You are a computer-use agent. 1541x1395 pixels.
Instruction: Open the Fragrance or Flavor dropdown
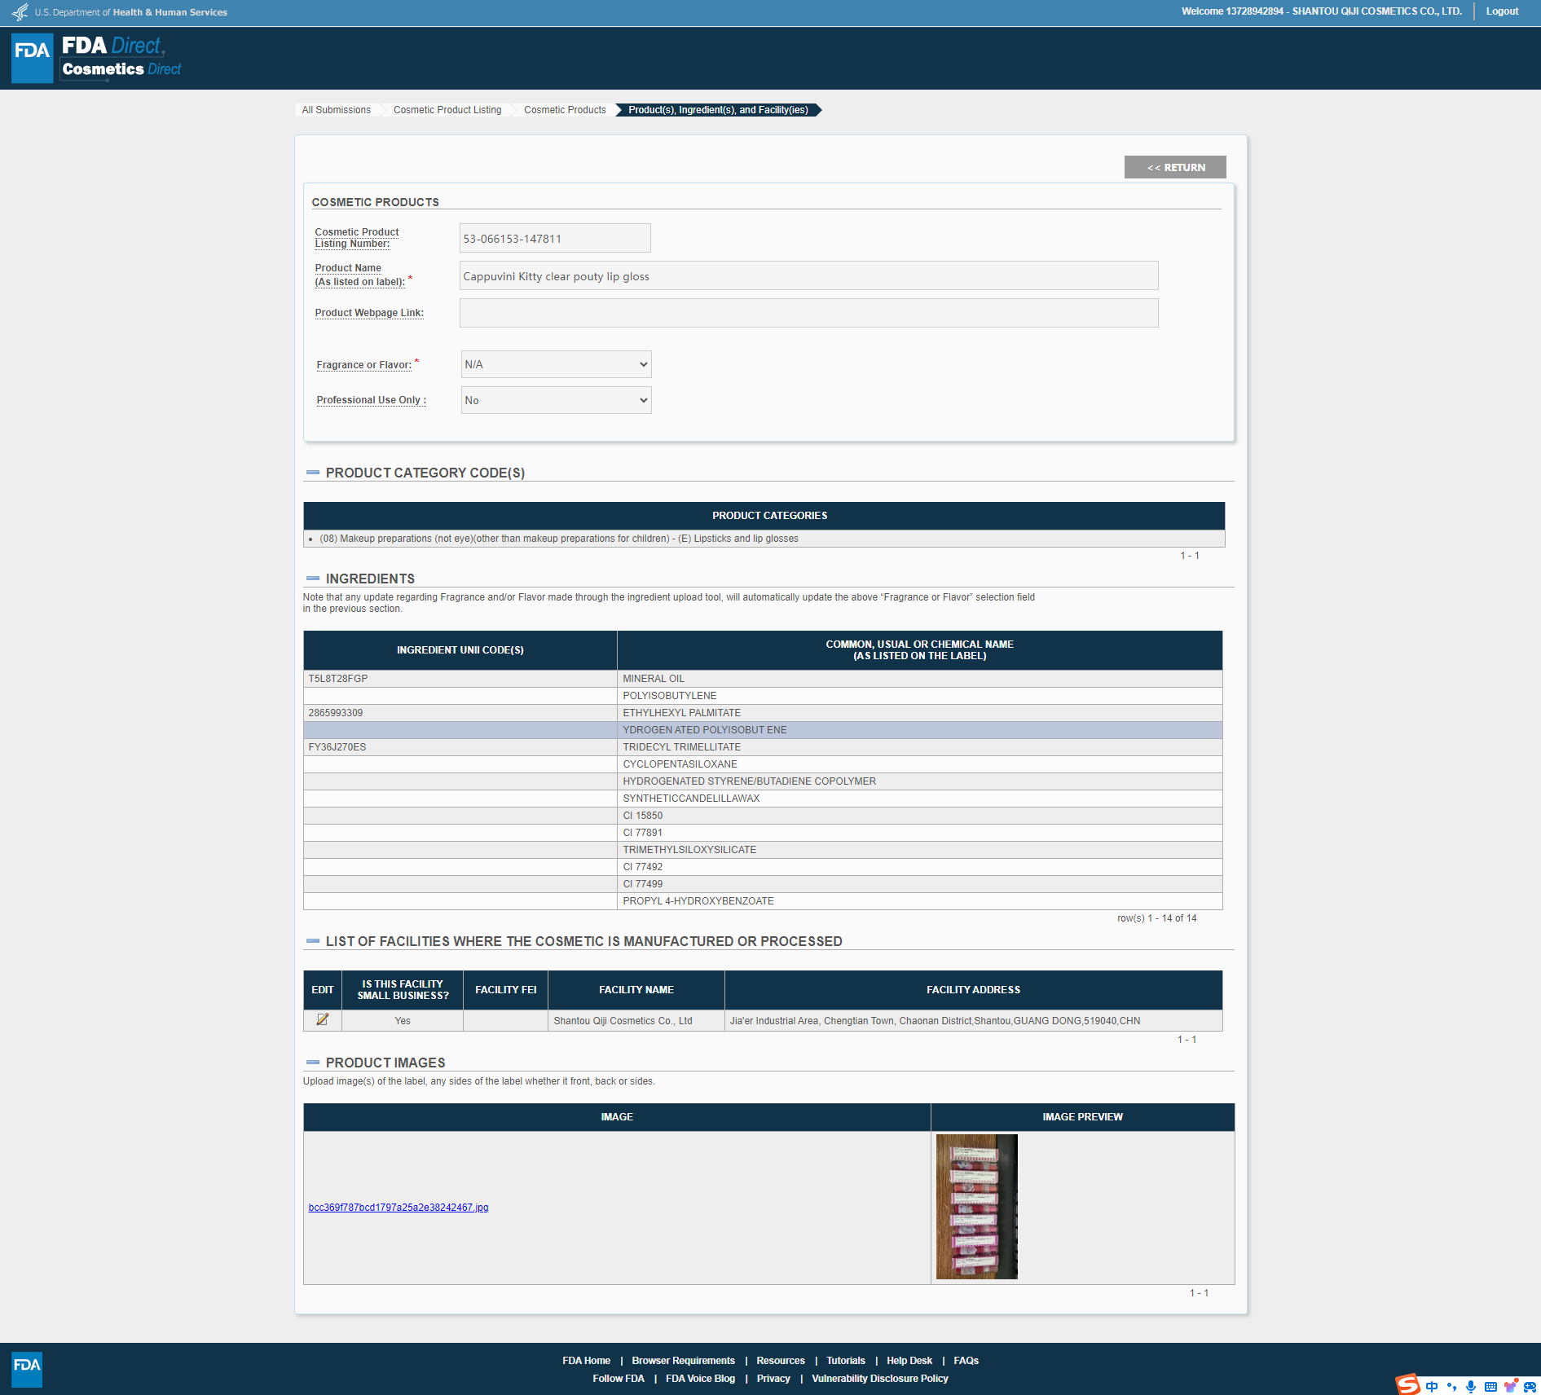pos(556,364)
